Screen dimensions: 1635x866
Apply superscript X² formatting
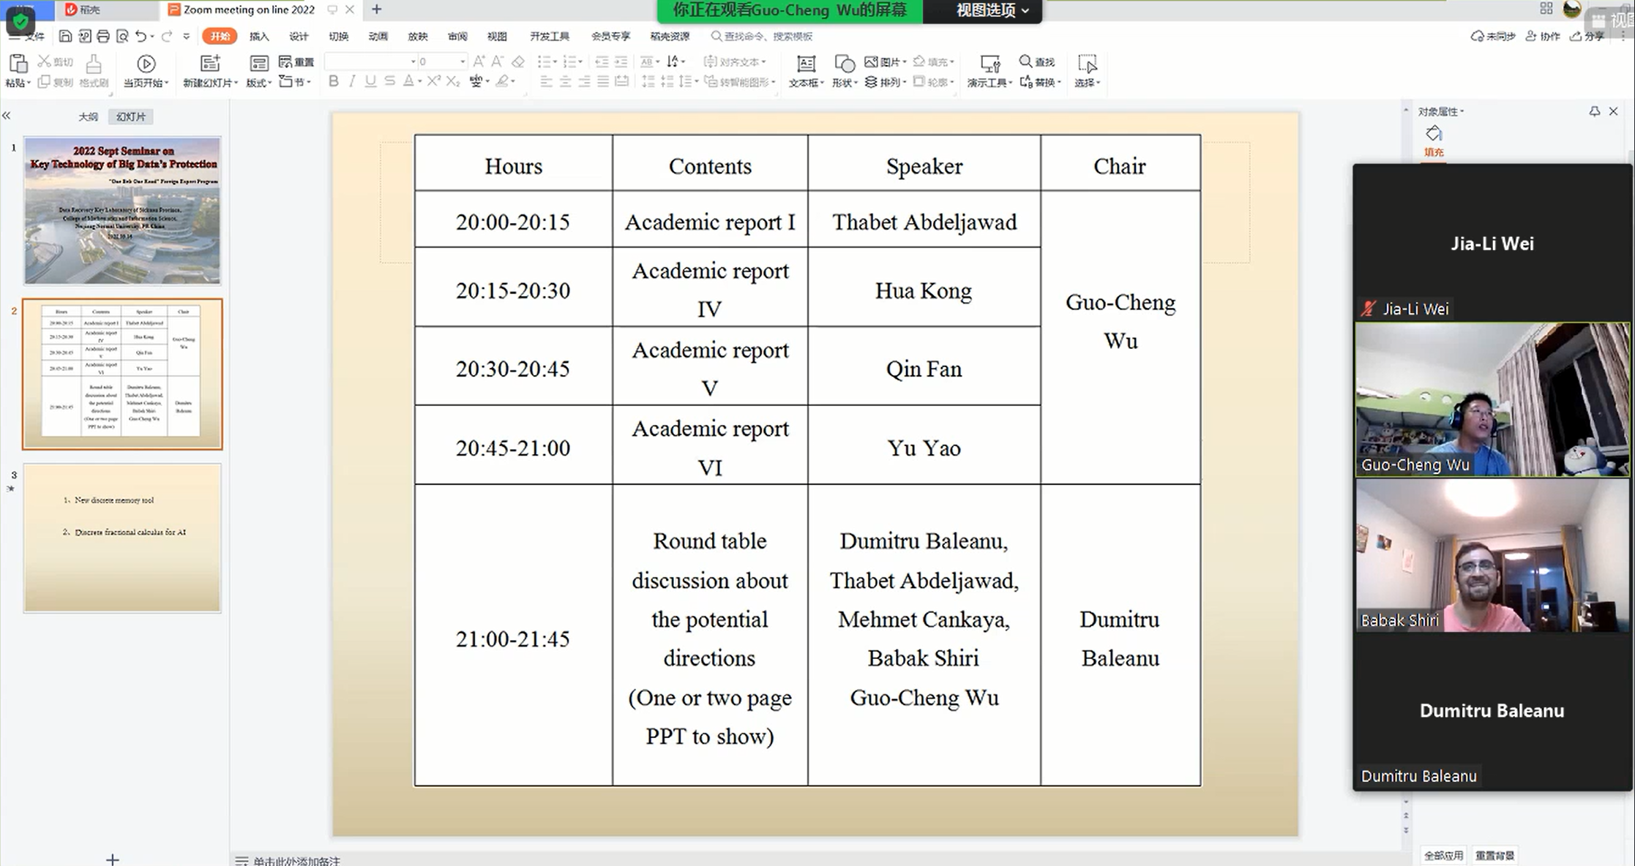(x=434, y=81)
